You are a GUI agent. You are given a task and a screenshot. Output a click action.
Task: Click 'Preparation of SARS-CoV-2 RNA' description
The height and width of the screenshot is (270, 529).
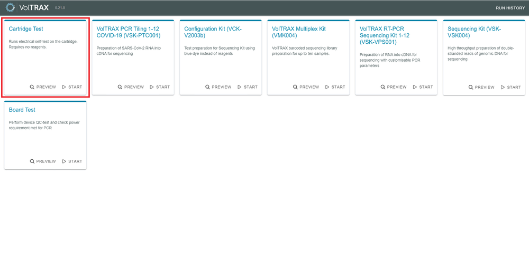[x=129, y=51]
